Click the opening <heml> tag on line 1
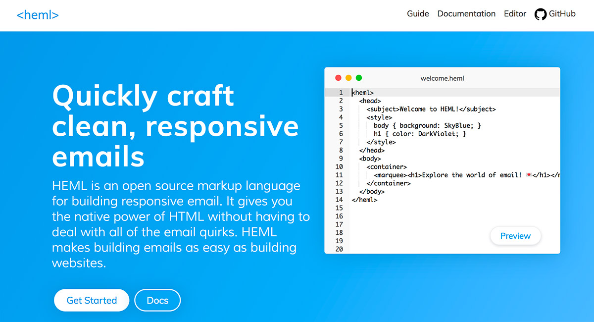594x322 pixels. pyautogui.click(x=363, y=93)
